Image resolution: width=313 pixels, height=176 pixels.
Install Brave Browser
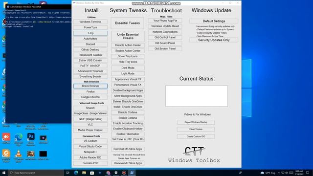tap(90, 86)
